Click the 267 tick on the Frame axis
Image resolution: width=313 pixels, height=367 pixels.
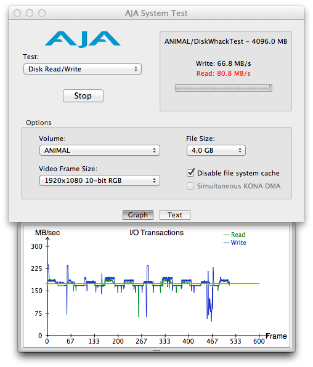(141, 341)
